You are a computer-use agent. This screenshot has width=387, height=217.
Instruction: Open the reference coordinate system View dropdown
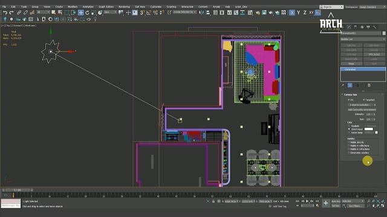point(110,12)
